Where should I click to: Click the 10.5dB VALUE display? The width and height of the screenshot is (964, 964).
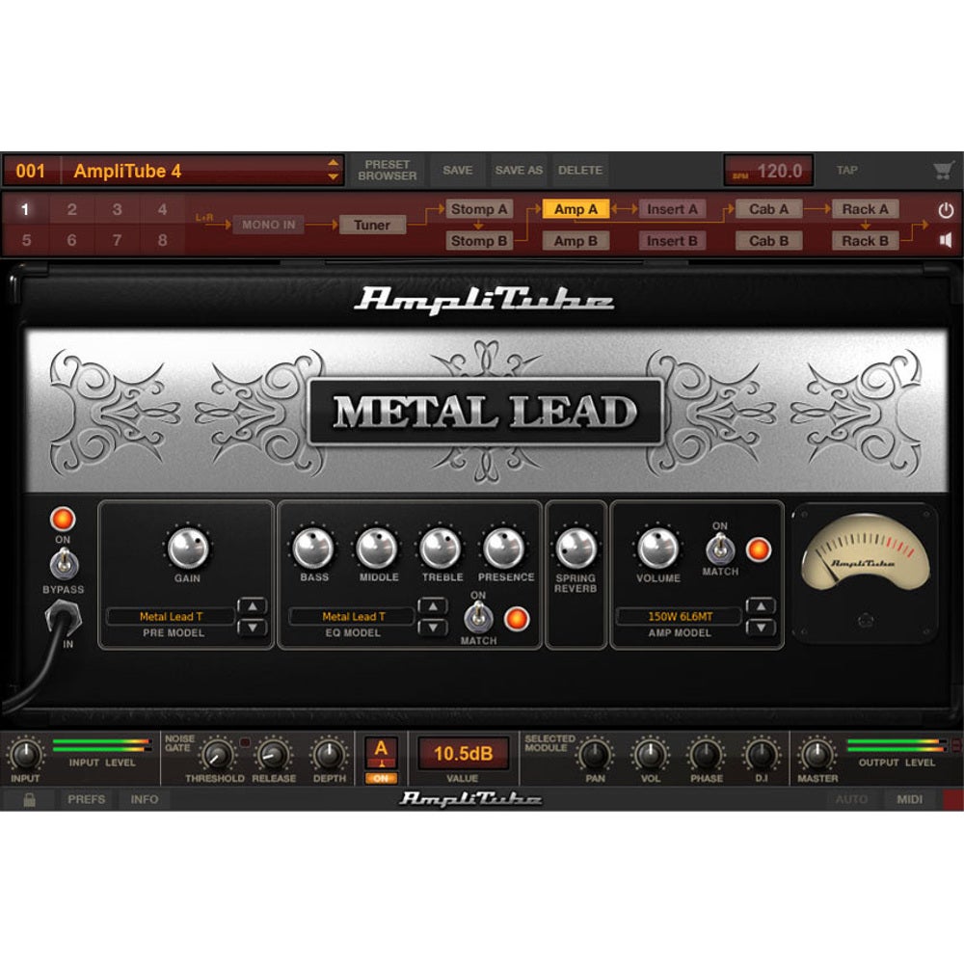pyautogui.click(x=463, y=753)
